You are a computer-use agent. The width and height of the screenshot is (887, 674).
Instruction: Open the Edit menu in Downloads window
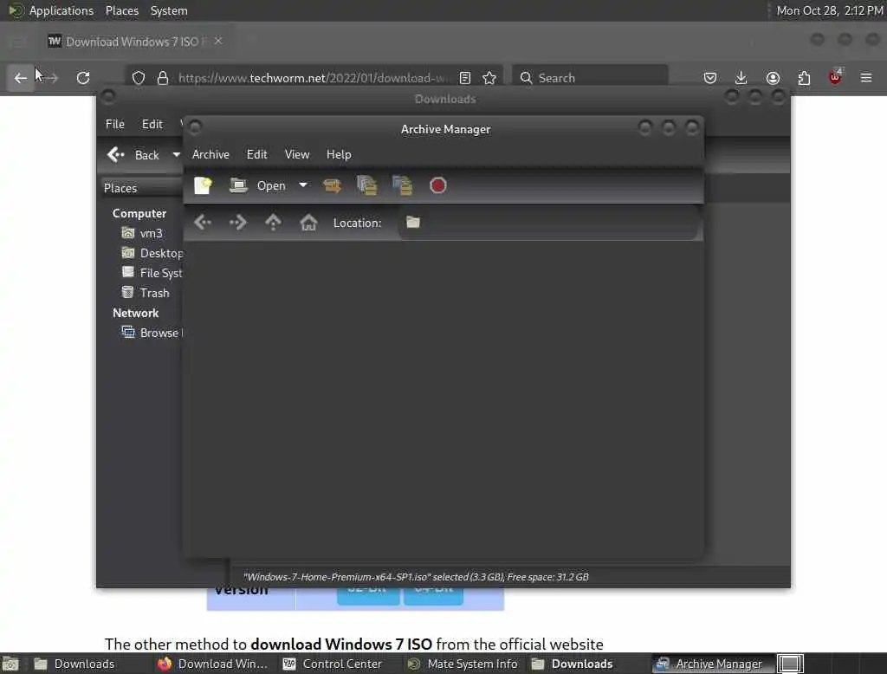152,124
